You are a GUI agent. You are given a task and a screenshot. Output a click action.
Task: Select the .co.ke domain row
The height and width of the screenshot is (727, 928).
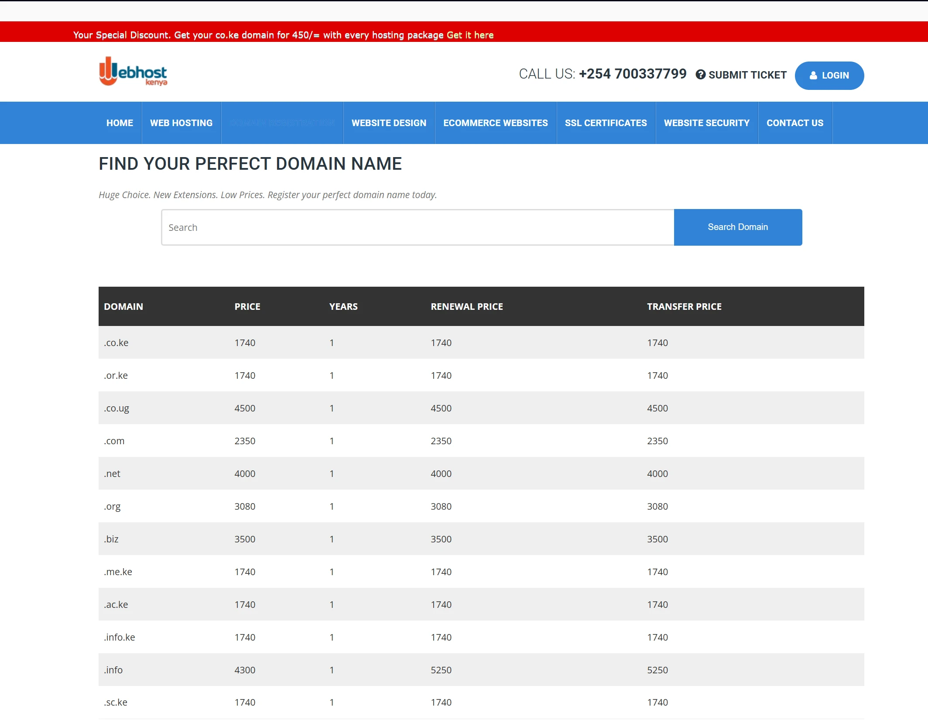[x=481, y=343]
